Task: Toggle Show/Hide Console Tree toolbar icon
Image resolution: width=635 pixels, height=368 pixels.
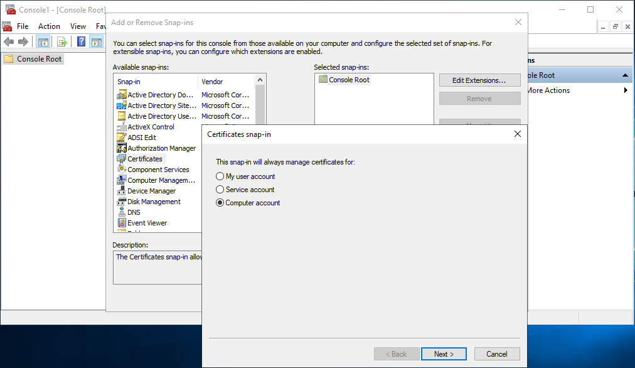Action: pyautogui.click(x=43, y=41)
